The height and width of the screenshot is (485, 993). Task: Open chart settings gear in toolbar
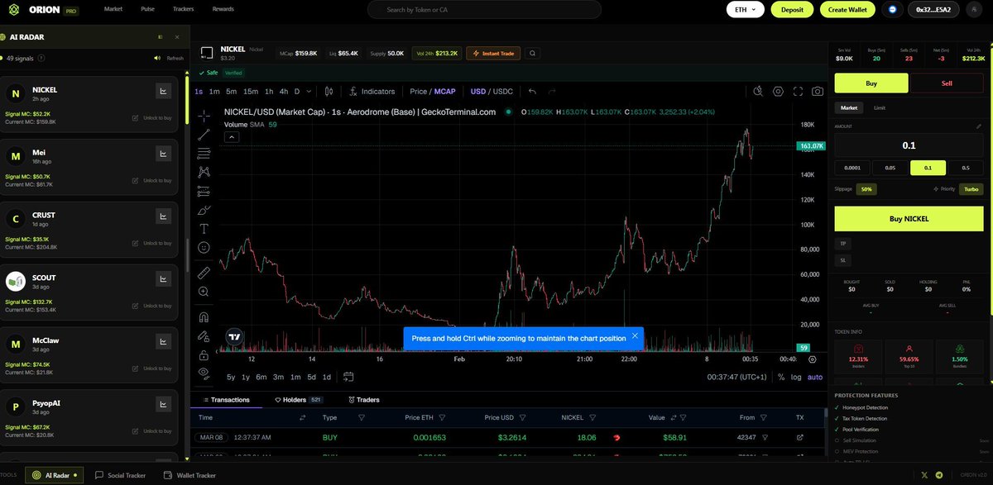(778, 91)
